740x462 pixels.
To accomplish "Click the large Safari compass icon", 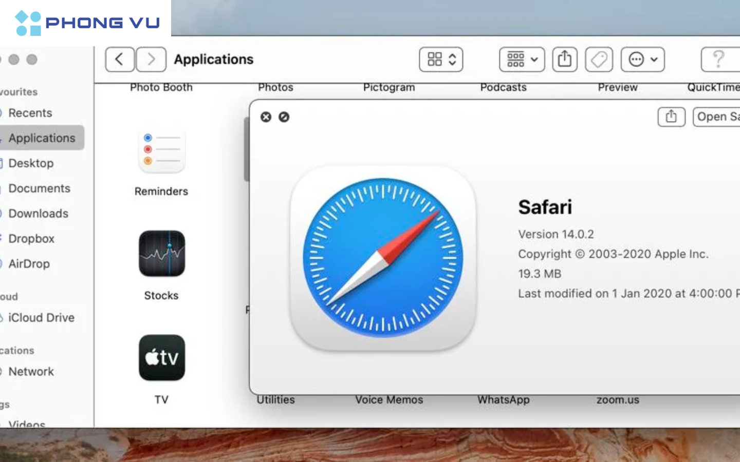I will click(x=383, y=258).
